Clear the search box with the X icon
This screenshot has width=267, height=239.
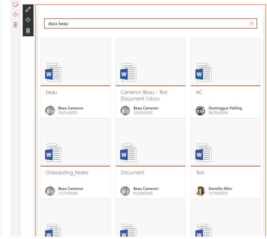coord(252,23)
